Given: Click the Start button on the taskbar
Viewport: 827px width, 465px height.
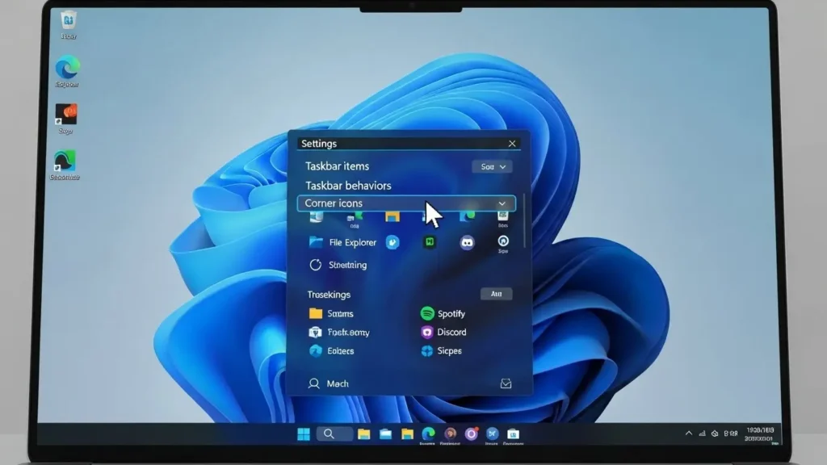Looking at the screenshot, I should tap(304, 434).
